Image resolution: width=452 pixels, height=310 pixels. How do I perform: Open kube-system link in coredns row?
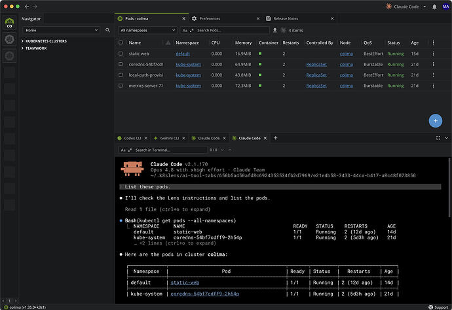point(188,64)
